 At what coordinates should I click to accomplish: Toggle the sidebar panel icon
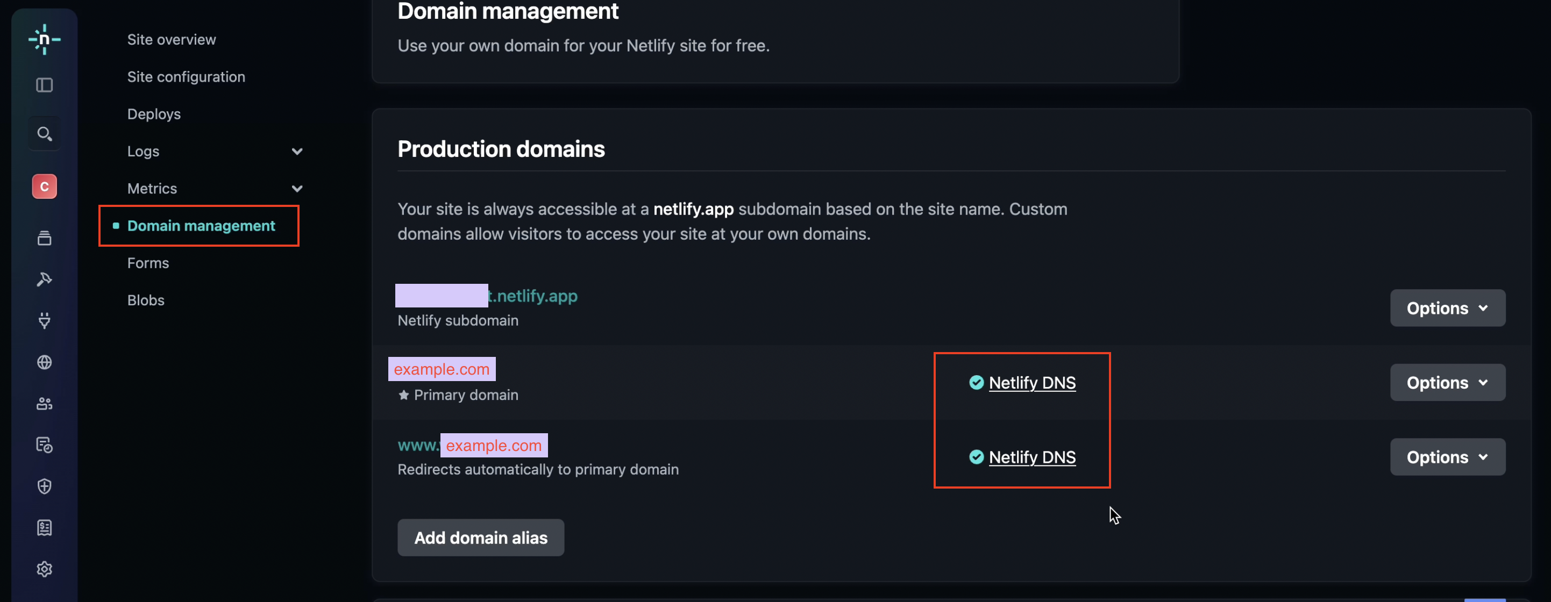(45, 85)
